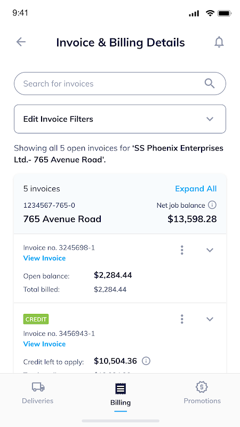This screenshot has width=240, height=427.
Task: Expand invoice 3245698-1 with chevron
Action: (210, 250)
